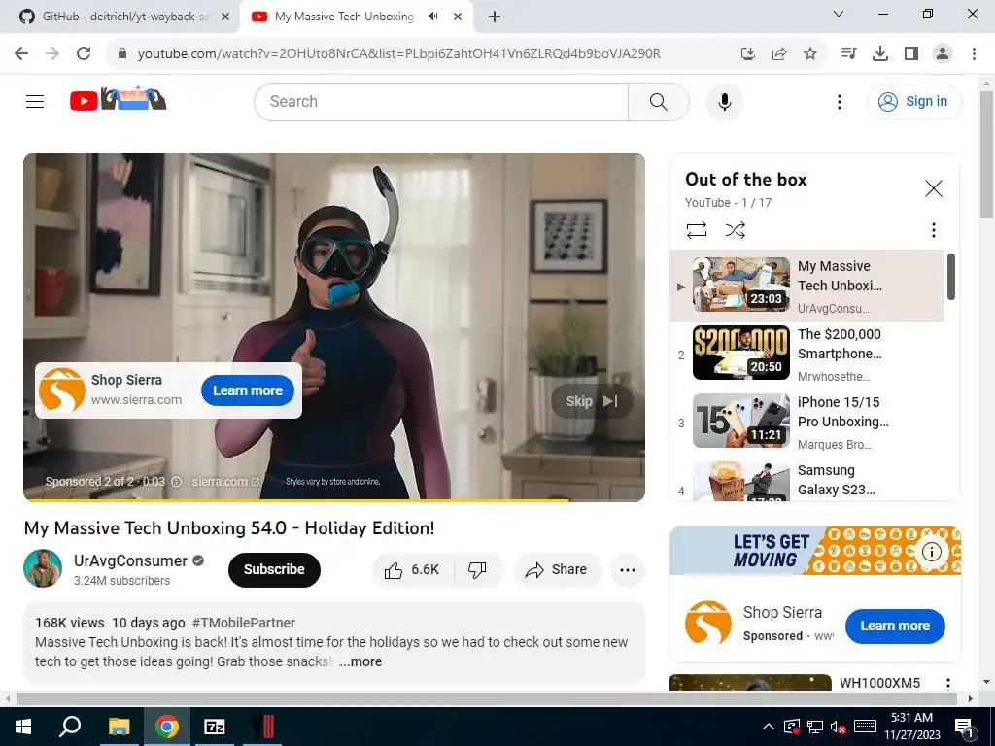This screenshot has height=746, width=995.
Task: Click the page vertical scrollbar thumb
Action: point(986,154)
